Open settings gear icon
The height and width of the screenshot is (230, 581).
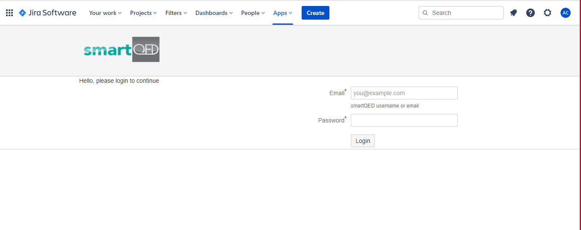[x=548, y=13]
